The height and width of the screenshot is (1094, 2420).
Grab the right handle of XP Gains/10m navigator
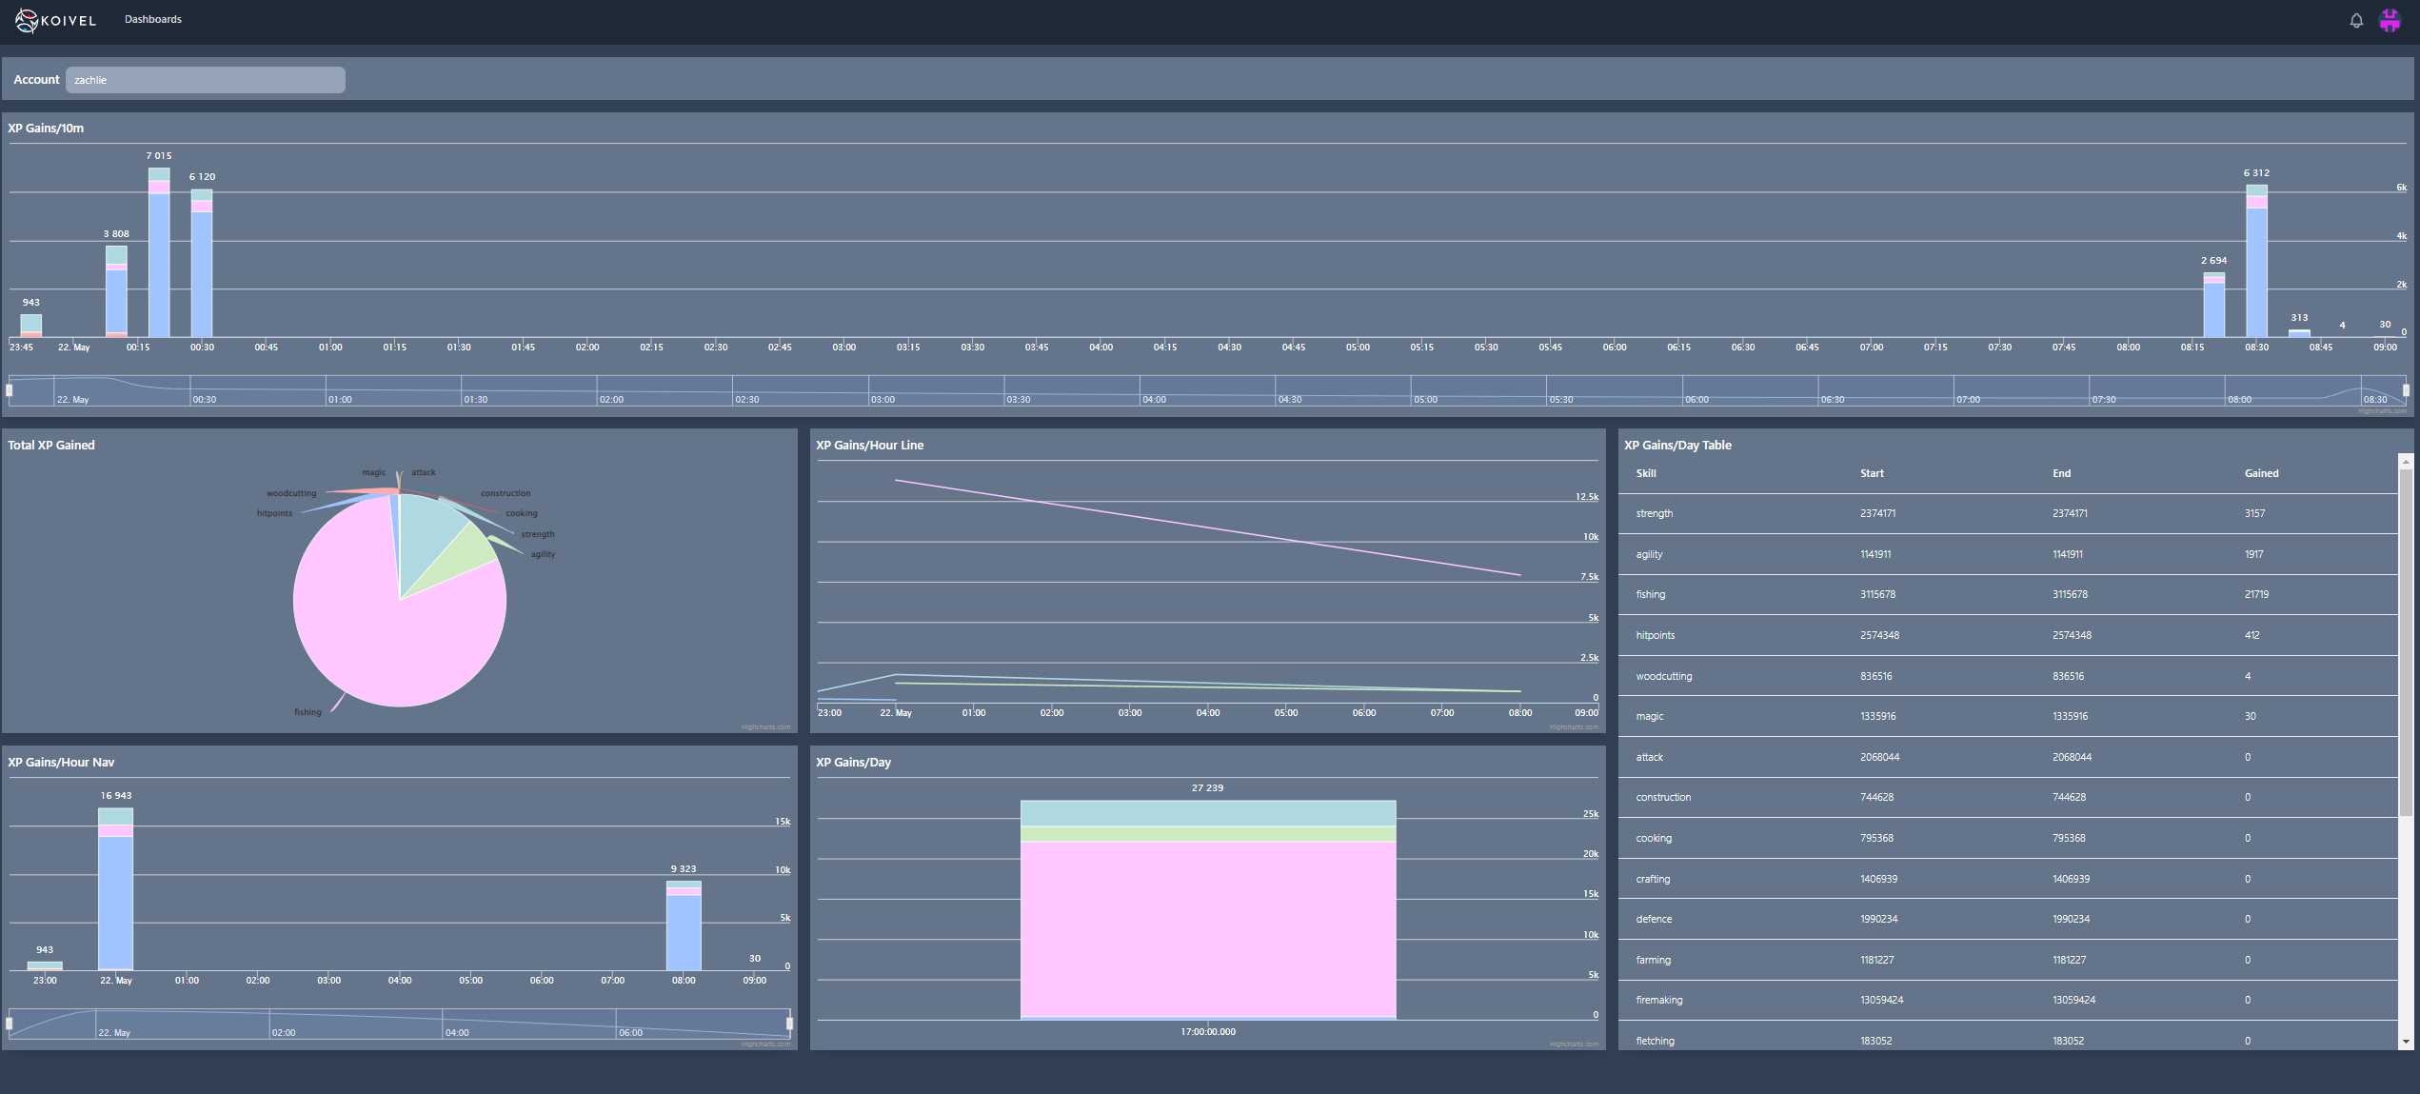[x=2406, y=390]
